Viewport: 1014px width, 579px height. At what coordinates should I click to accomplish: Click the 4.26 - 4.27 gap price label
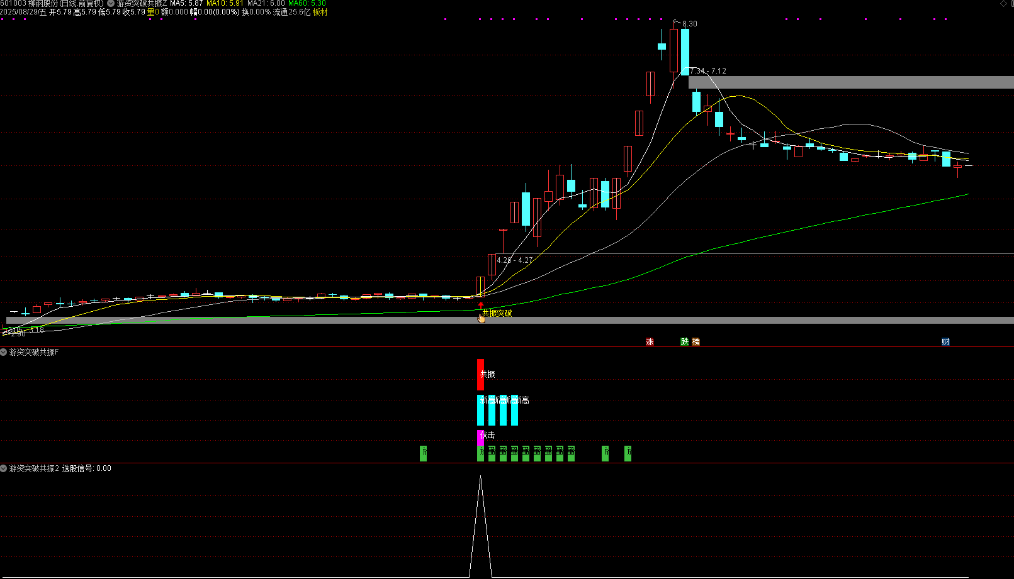[x=514, y=260]
